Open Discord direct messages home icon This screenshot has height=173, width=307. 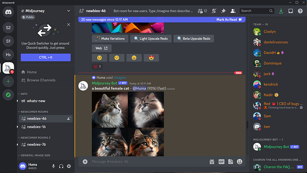[8, 12]
